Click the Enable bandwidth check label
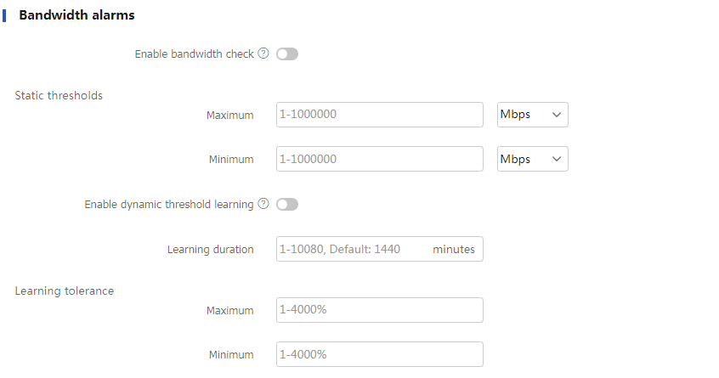 click(194, 54)
